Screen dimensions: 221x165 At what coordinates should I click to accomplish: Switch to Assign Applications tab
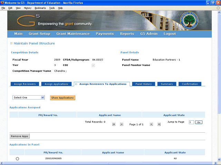click(x=56, y=84)
